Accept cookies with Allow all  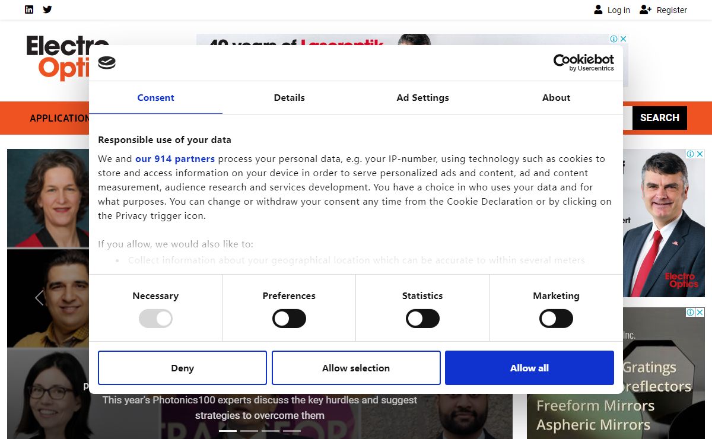point(529,368)
